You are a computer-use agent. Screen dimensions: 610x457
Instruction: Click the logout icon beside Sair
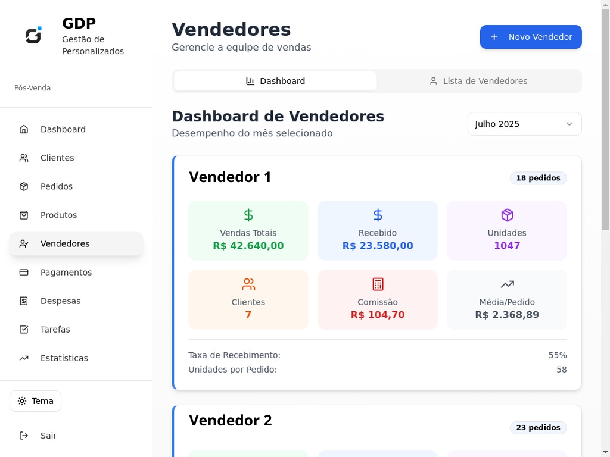tap(24, 436)
